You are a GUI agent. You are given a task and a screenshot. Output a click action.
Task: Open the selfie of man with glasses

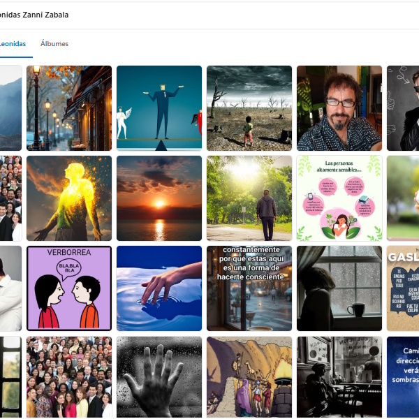pyautogui.click(x=339, y=108)
